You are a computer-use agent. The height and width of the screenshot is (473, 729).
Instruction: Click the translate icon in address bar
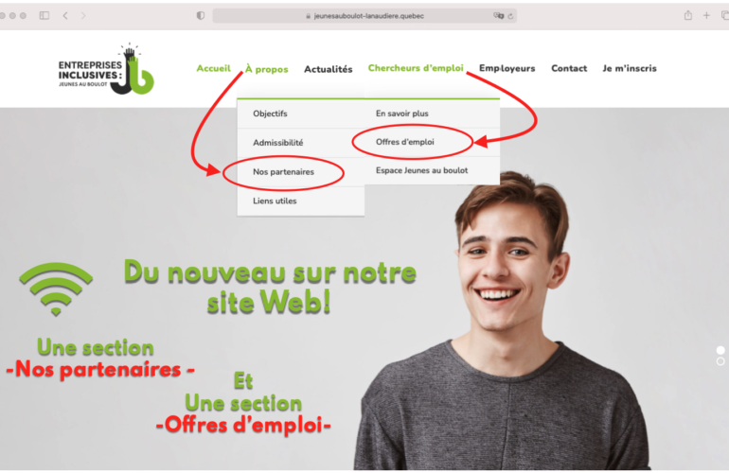498,15
